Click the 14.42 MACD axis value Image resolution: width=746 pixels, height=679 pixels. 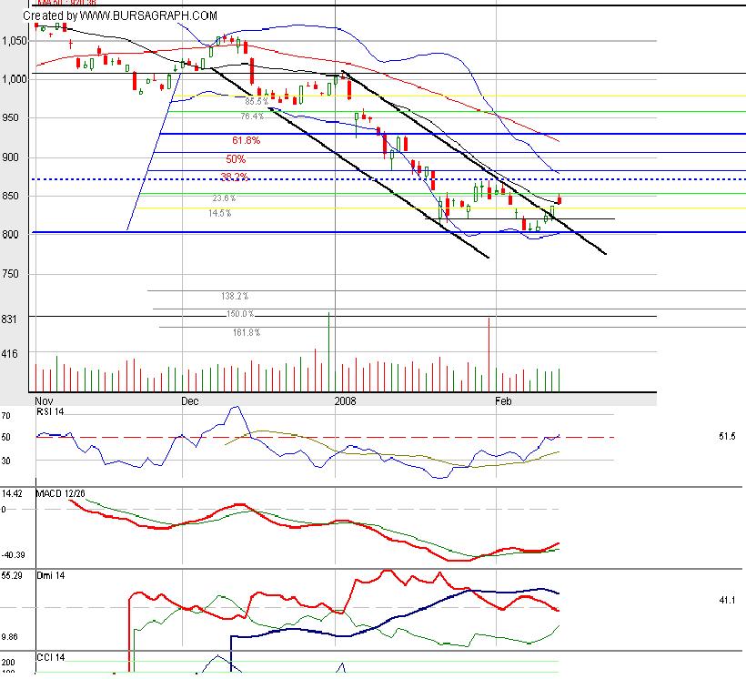click(x=12, y=493)
